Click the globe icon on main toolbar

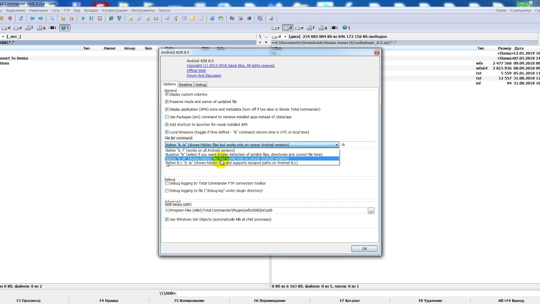(260, 19)
